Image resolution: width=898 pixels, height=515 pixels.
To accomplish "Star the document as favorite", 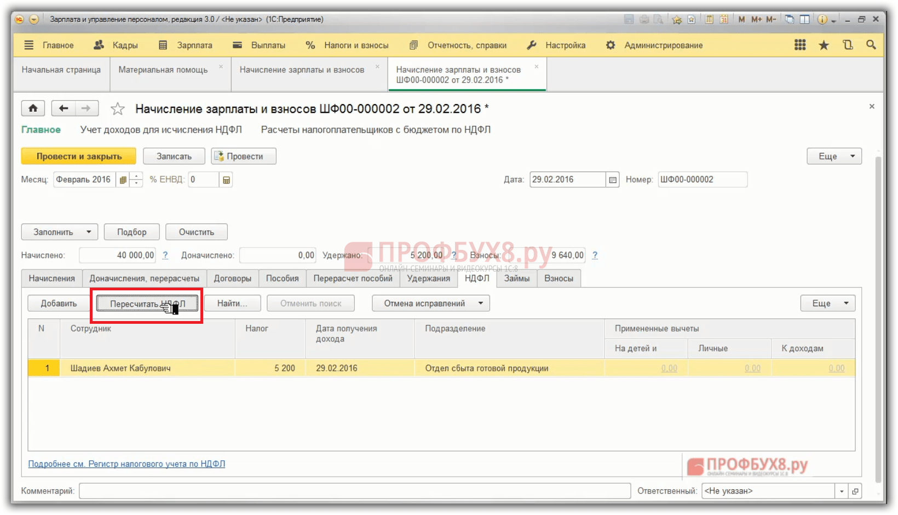I will pos(118,108).
